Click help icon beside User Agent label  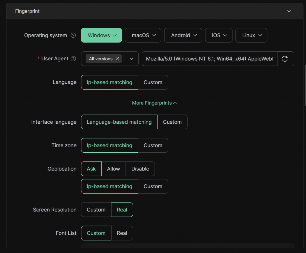73,59
